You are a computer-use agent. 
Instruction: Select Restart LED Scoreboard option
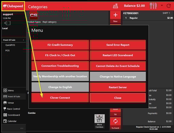click(118, 55)
